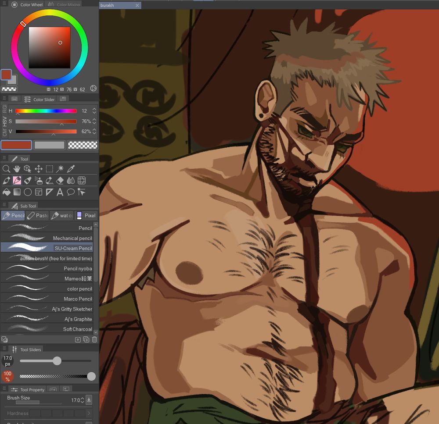Switch color slider to HSV mode

(x=4, y=121)
